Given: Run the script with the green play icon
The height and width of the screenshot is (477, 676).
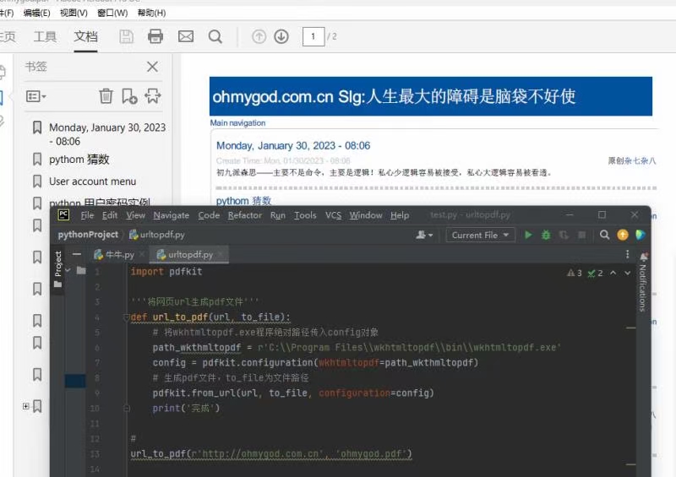Looking at the screenshot, I should click(x=528, y=235).
